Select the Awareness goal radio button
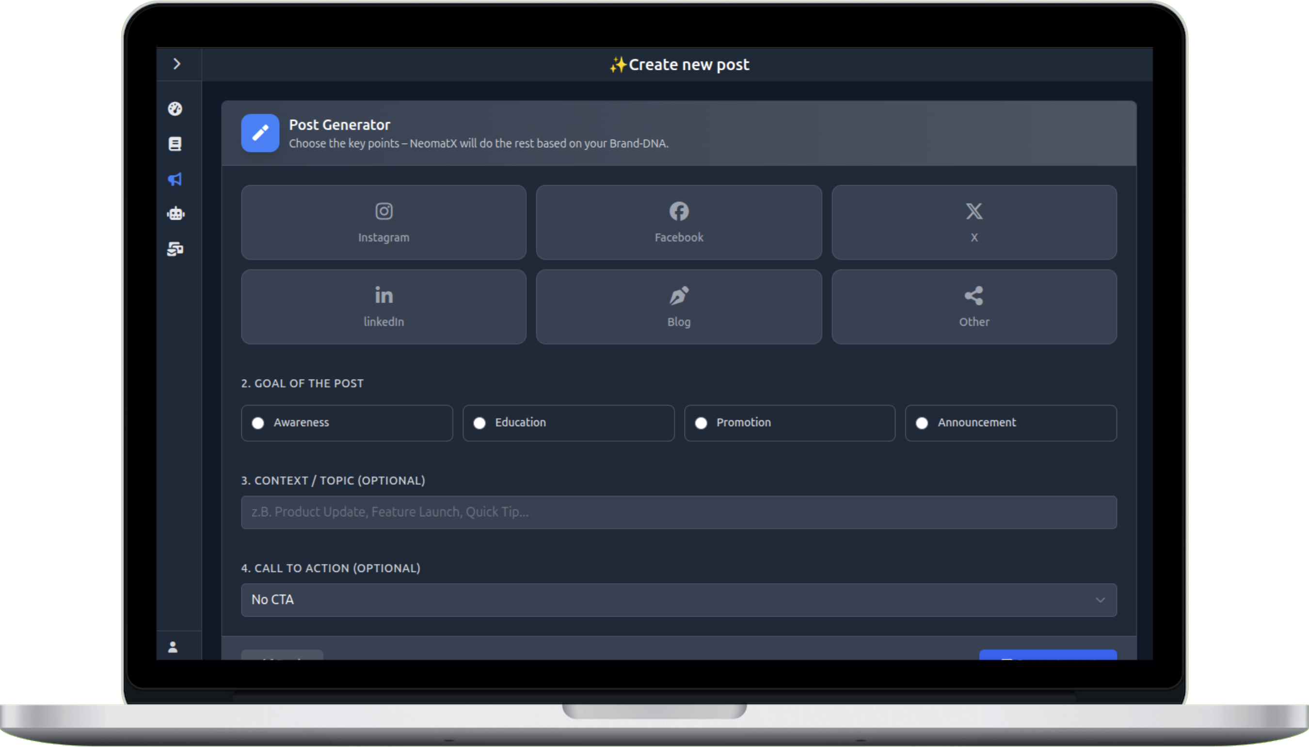Viewport: 1309px width, 747px height. (258, 423)
